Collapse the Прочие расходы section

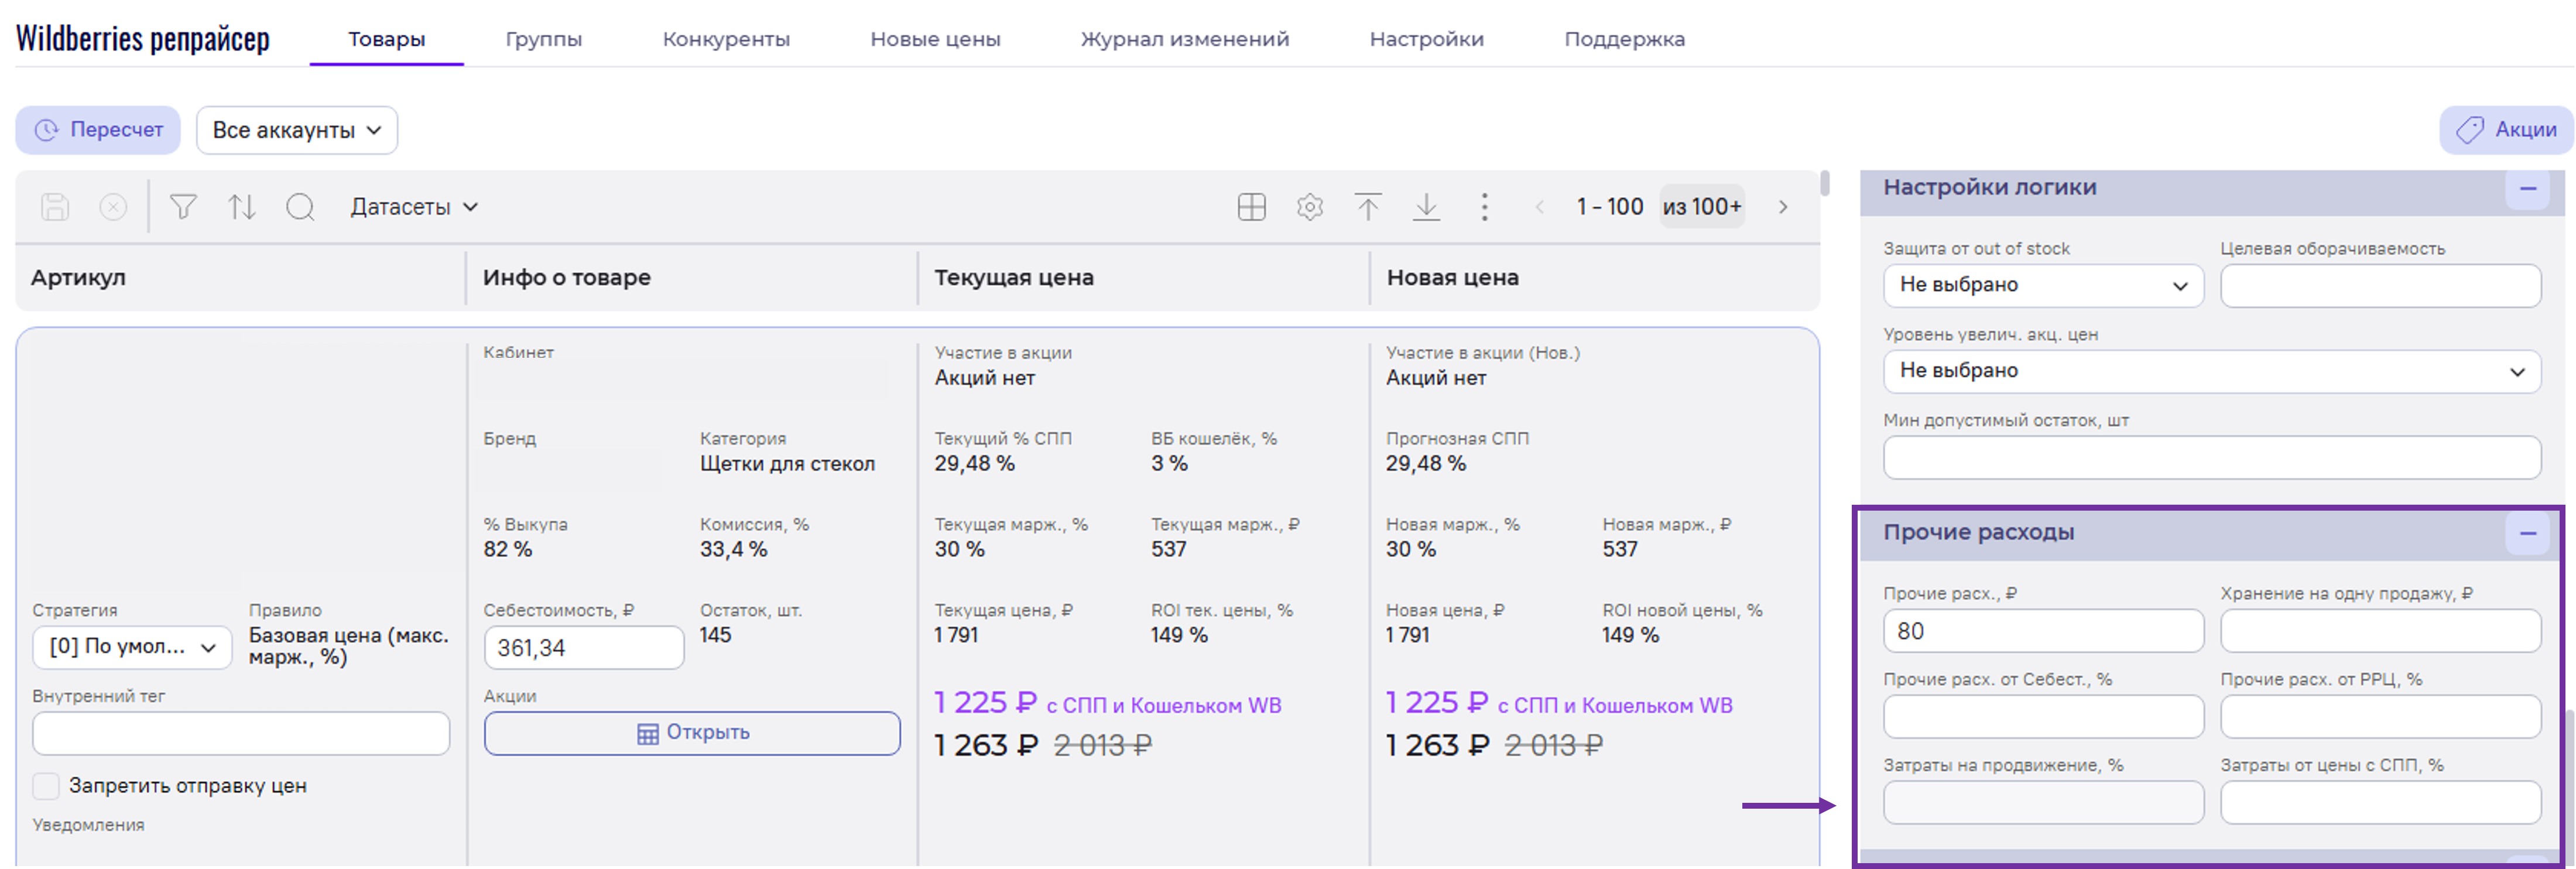2527,533
